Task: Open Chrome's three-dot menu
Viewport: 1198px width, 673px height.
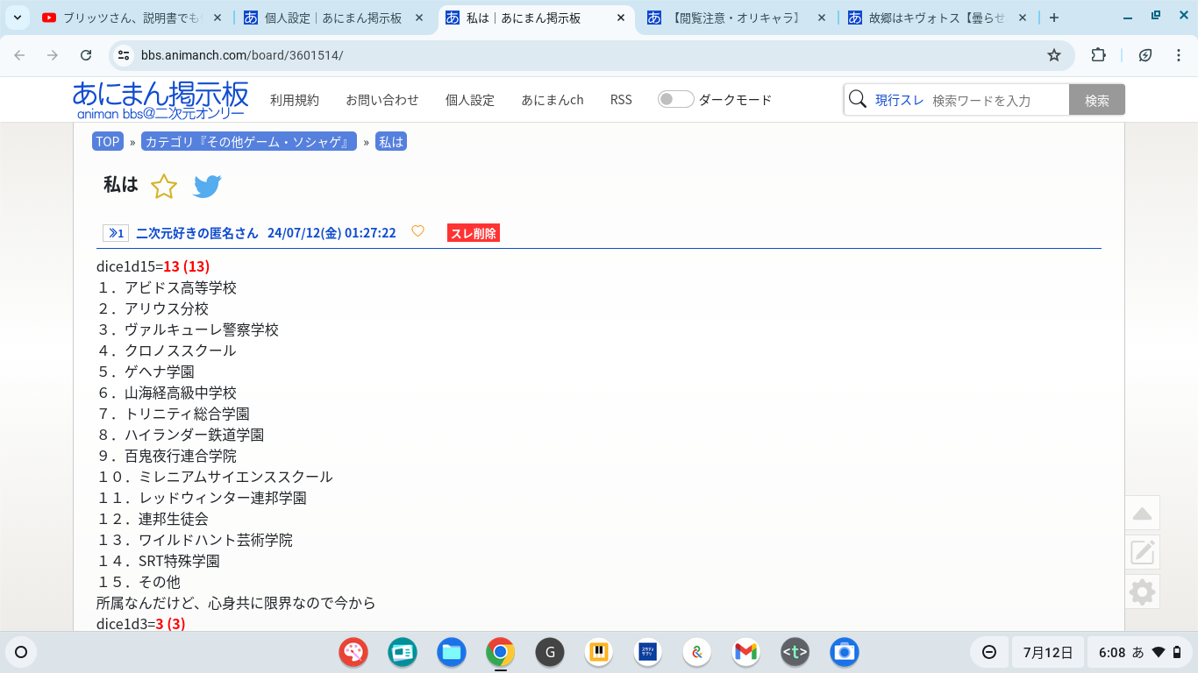Action: coord(1179,55)
